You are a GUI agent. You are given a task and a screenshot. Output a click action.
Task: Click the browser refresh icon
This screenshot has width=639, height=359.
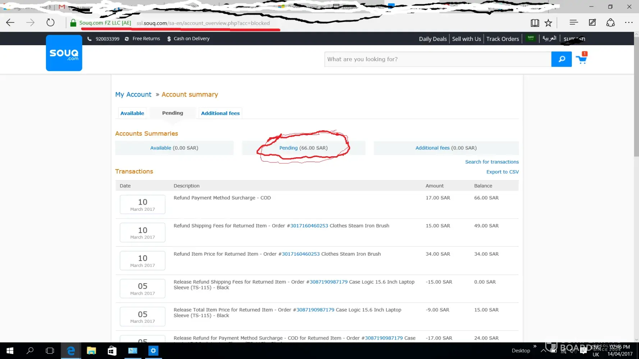tap(51, 23)
